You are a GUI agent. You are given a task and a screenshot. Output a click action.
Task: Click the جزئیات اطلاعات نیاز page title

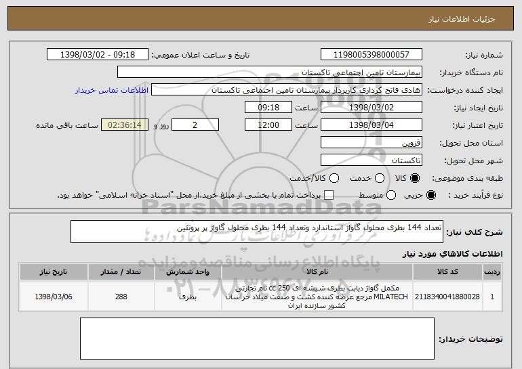click(462, 19)
